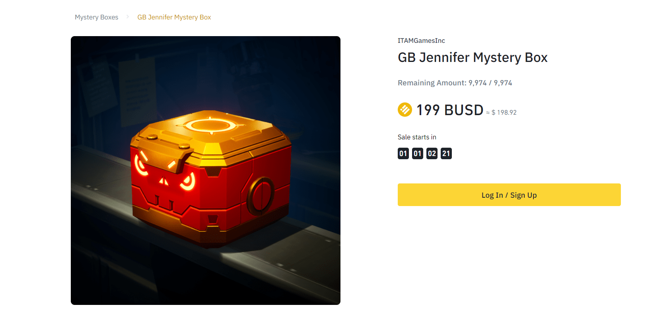
Task: Click the Sale starts in label
Action: click(417, 137)
